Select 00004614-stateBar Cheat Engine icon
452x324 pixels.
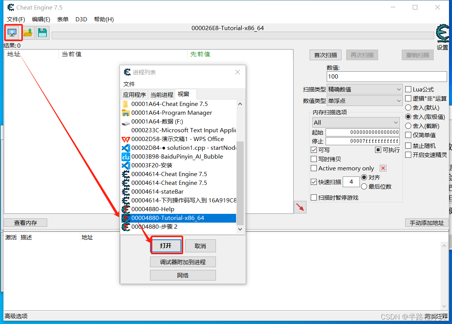point(126,192)
